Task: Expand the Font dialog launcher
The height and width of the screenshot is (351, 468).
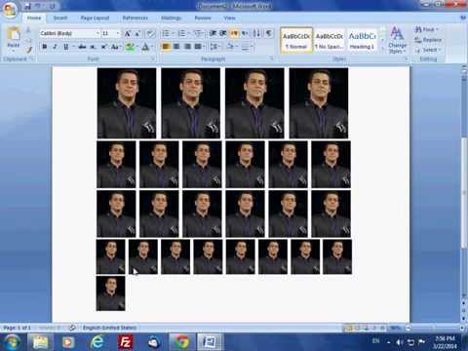Action: (153, 58)
